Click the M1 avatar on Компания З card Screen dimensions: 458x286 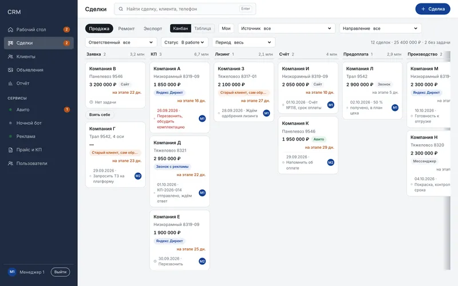[x=266, y=113]
